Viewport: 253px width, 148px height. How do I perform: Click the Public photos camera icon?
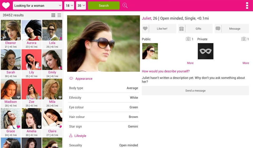188,39
